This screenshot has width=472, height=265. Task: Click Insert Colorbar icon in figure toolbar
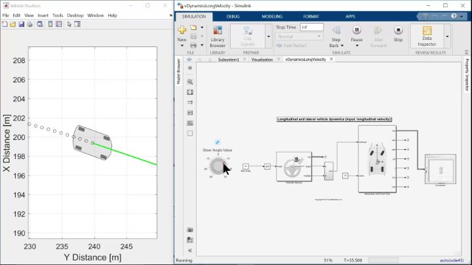click(50, 24)
